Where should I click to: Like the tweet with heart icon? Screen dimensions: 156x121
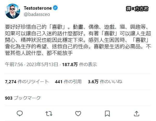(x=78, y=113)
